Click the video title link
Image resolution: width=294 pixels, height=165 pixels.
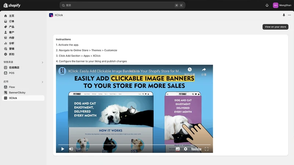click(125, 71)
